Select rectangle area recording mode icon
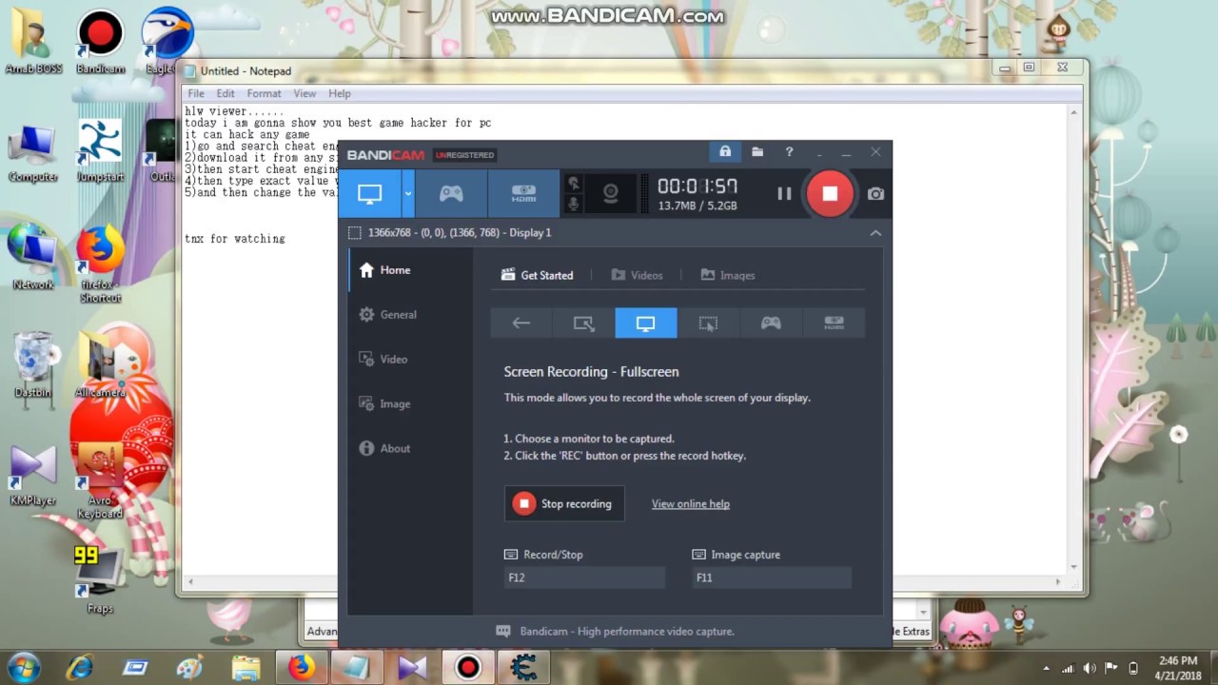The width and height of the screenshot is (1218, 685). click(x=583, y=323)
